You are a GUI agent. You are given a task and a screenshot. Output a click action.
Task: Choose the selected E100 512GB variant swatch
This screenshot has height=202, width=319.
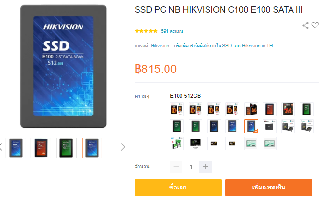click(x=251, y=127)
